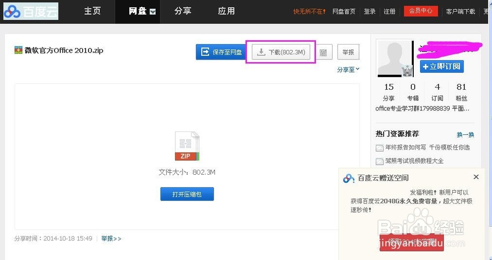Click the 举报>> link at bottom
Viewport: 492px width, 260px height.
coord(111,239)
